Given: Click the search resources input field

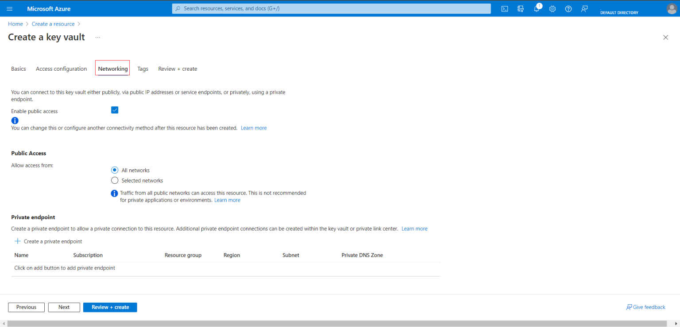Looking at the screenshot, I should (331, 8).
